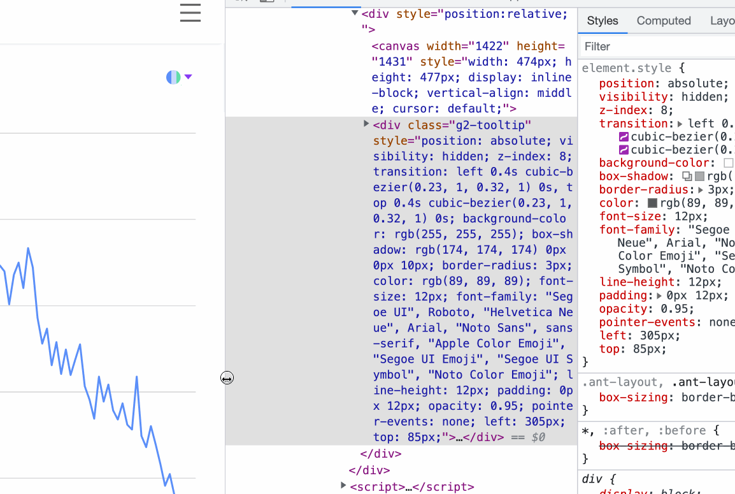735x494 pixels.
Task: Open the color property dark swatch
Action: (652, 203)
